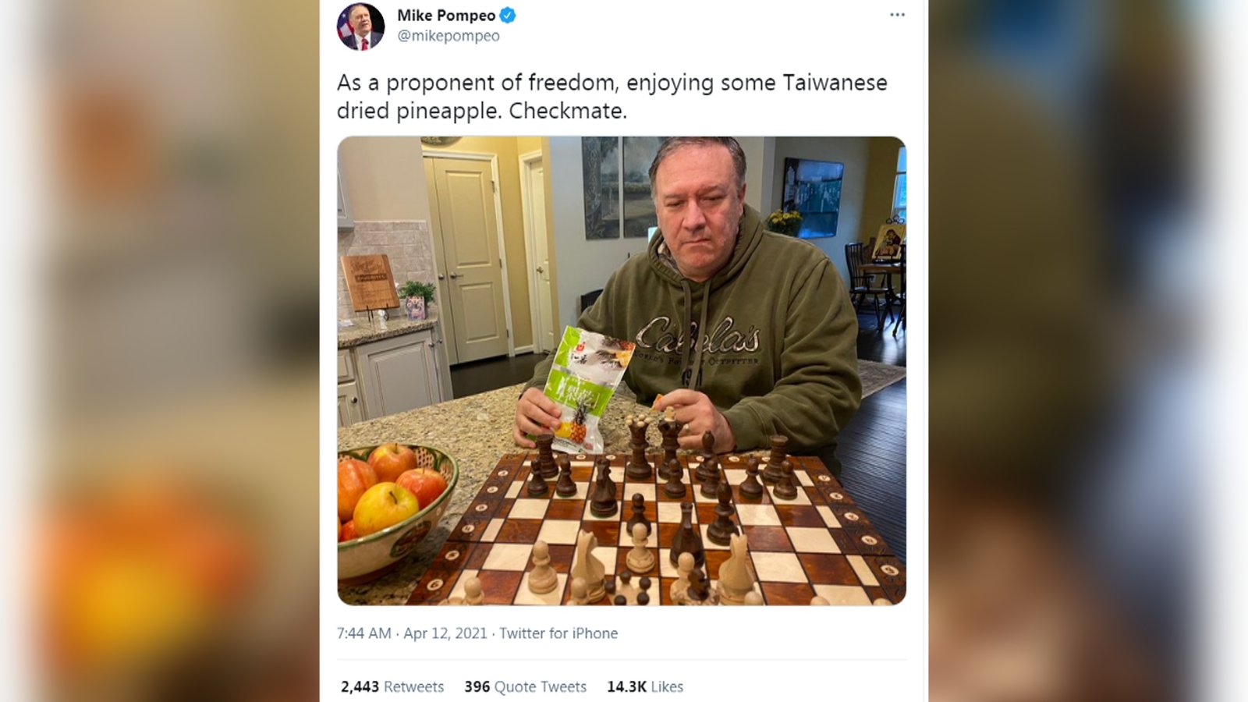Screen dimensions: 1248x702
Task: Open the Twitter for iPhone source link
Action: click(x=558, y=633)
